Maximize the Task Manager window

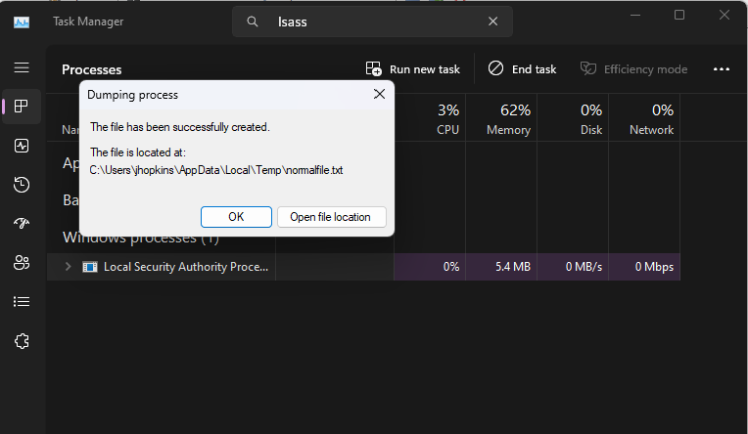(x=679, y=16)
